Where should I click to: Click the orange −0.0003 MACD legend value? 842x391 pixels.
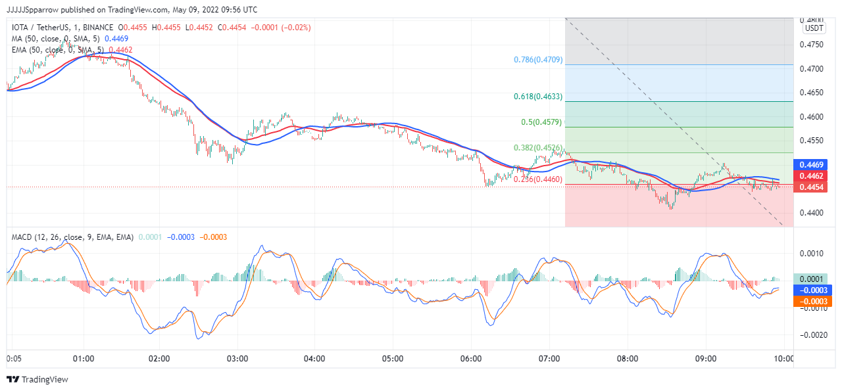213,237
